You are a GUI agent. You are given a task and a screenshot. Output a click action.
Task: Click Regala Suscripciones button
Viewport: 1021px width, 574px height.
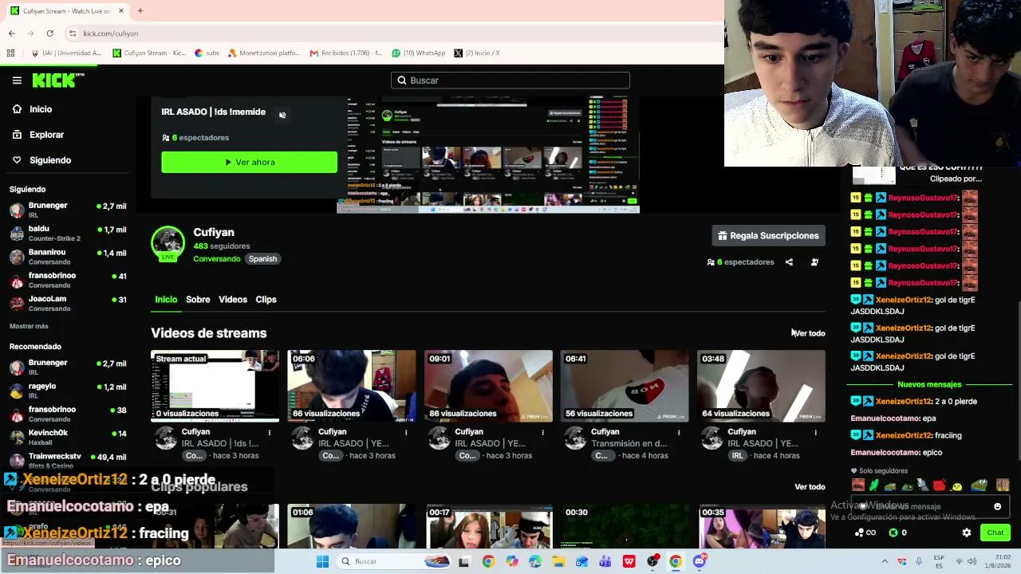coord(768,236)
